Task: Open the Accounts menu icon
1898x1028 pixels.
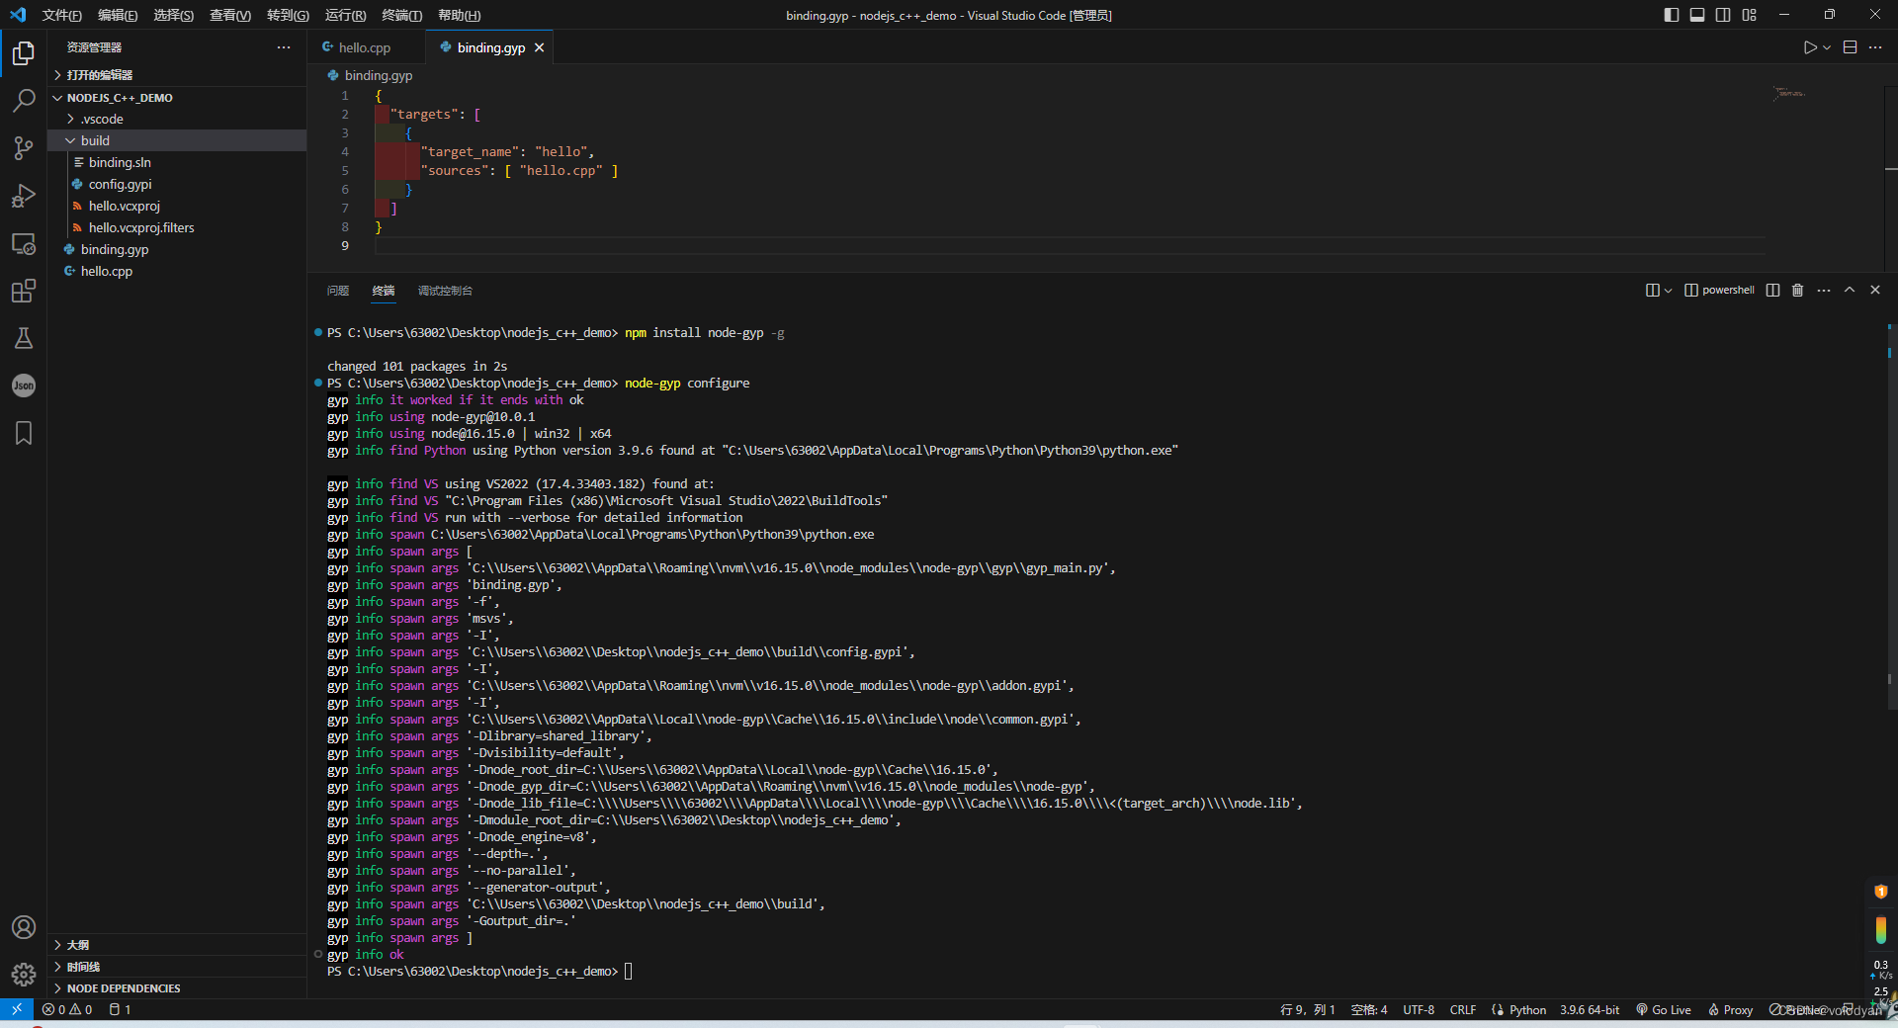Action: 24,927
